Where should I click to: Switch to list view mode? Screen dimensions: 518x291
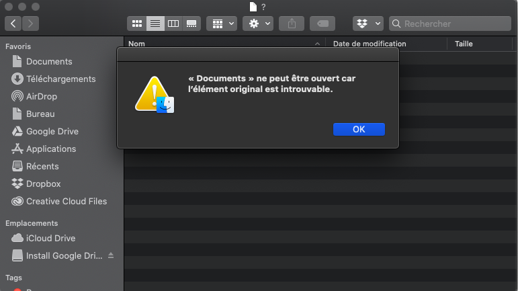(x=155, y=24)
